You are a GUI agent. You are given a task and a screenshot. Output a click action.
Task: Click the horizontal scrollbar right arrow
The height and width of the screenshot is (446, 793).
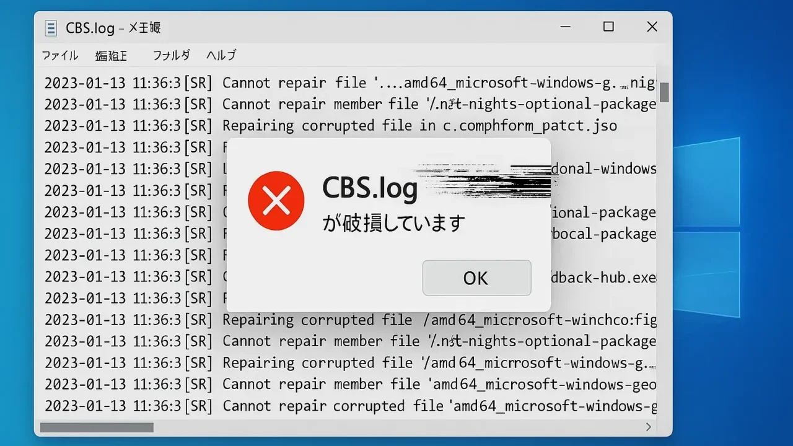click(x=648, y=427)
